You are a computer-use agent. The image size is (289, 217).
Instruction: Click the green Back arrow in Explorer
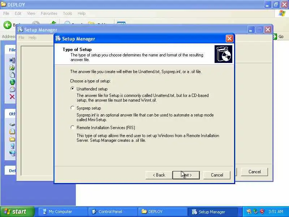(8, 25)
